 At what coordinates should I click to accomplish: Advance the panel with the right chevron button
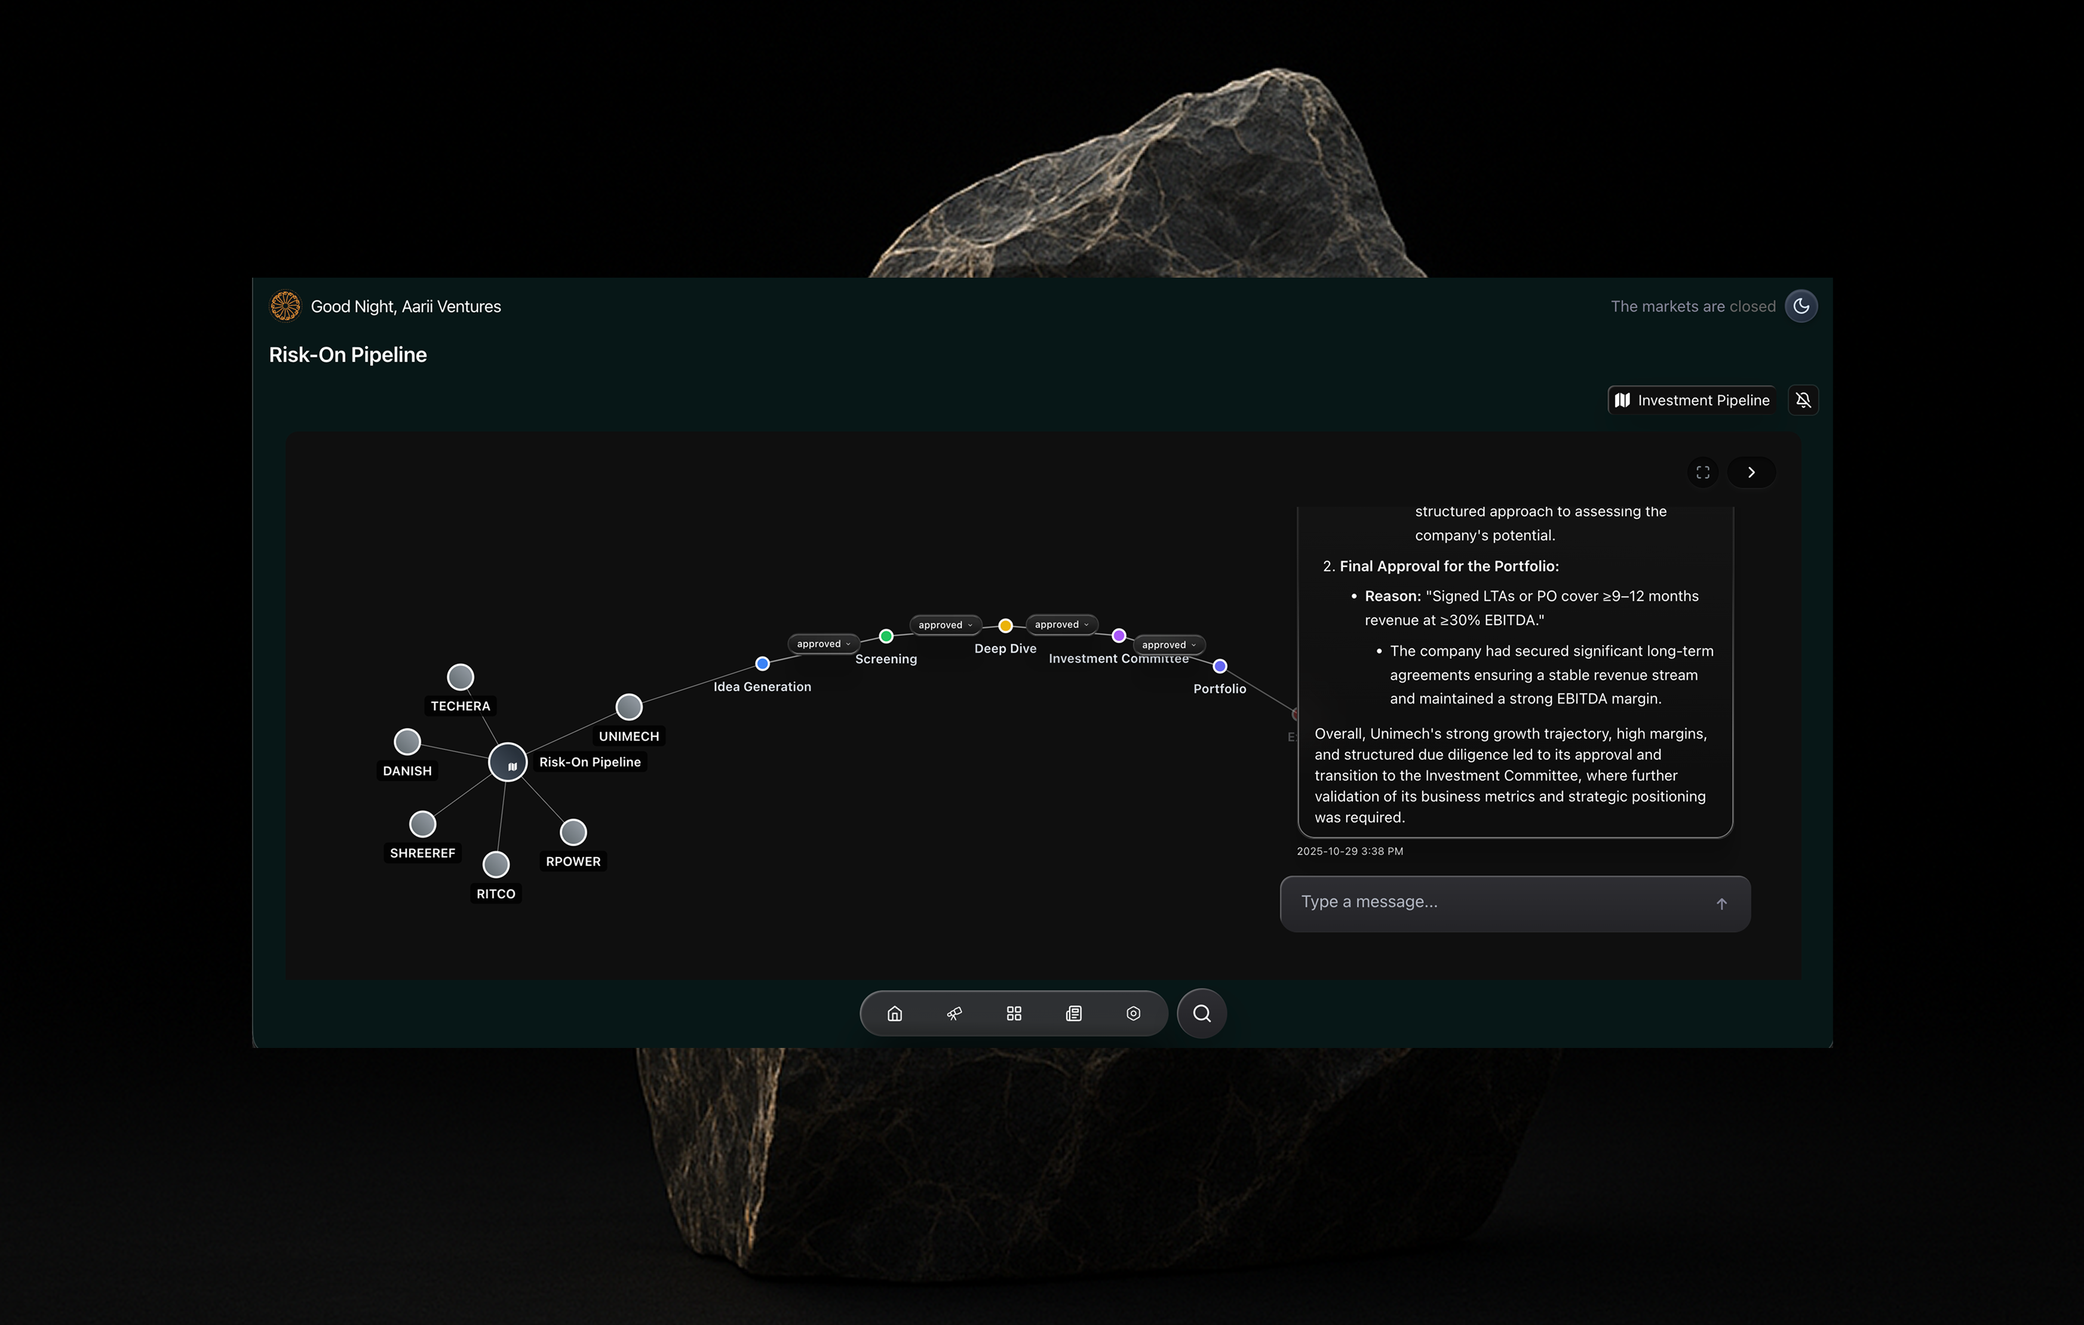(x=1751, y=472)
